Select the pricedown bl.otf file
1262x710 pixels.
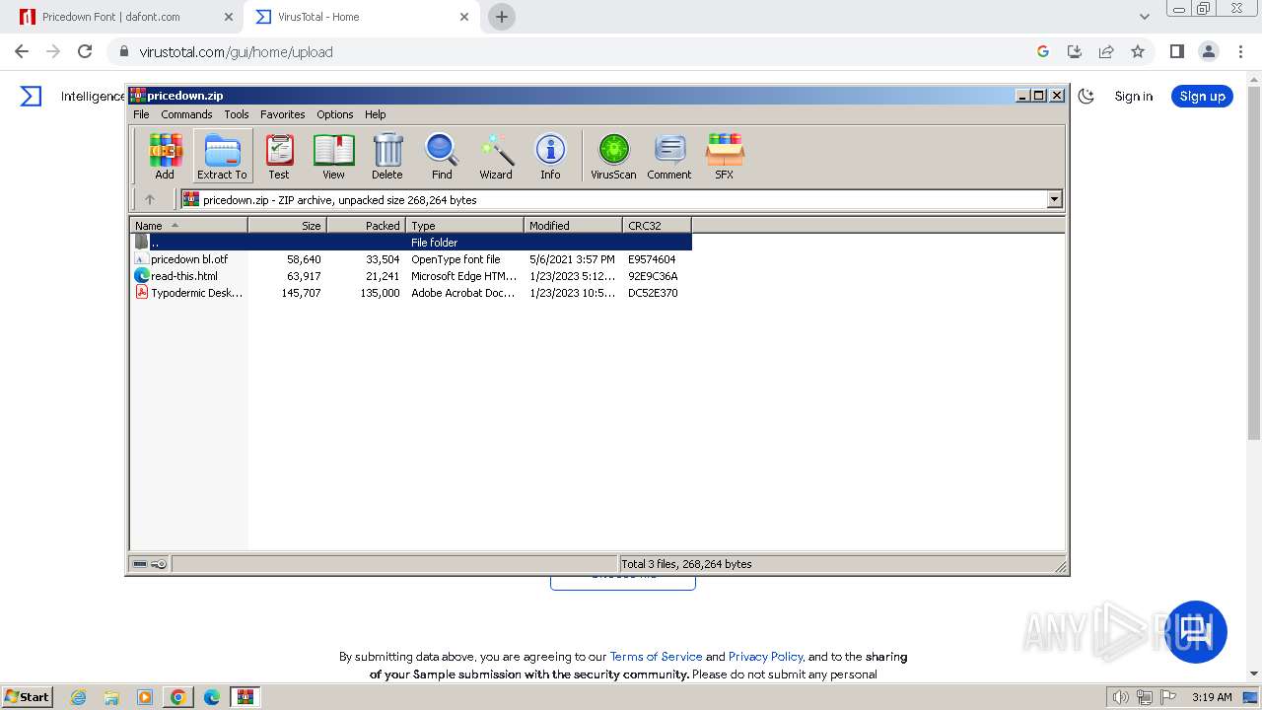(411, 259)
